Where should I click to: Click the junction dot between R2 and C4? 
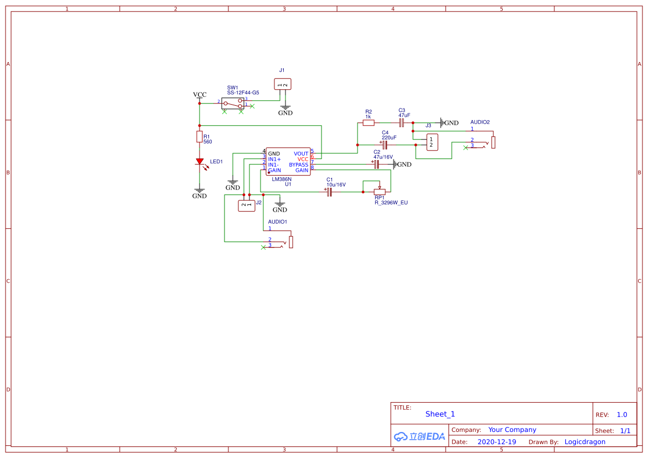(358, 145)
